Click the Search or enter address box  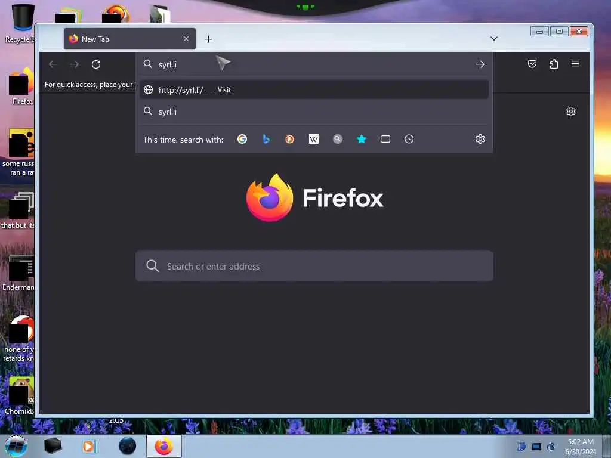(x=314, y=267)
